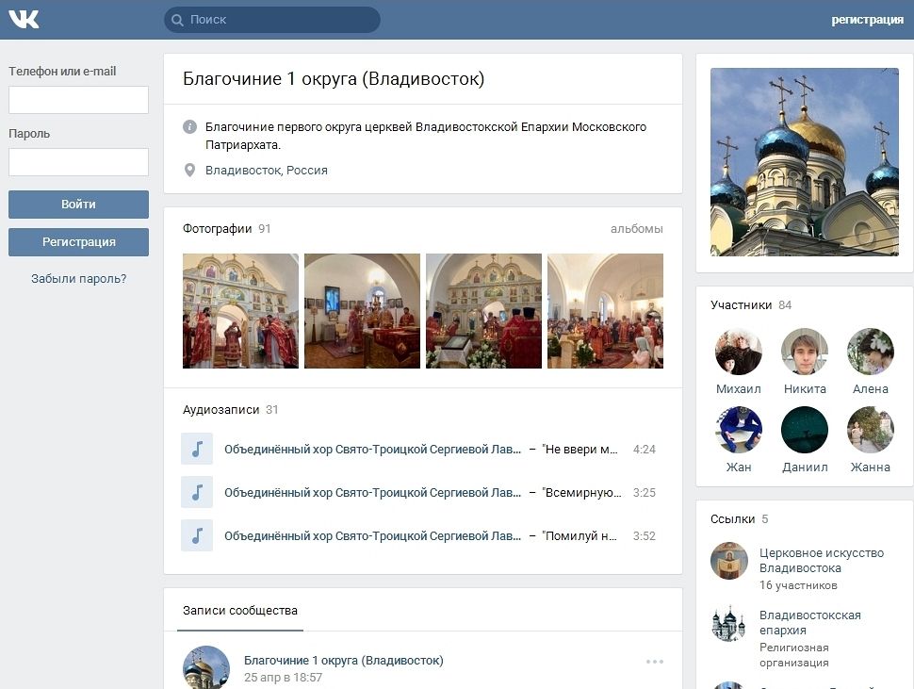Play the "Не ввери м..." audio track
This screenshot has width=914, height=689.
click(197, 450)
